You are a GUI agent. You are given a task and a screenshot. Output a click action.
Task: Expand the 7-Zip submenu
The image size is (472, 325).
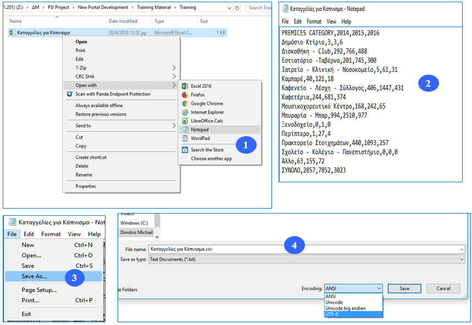coord(174,68)
